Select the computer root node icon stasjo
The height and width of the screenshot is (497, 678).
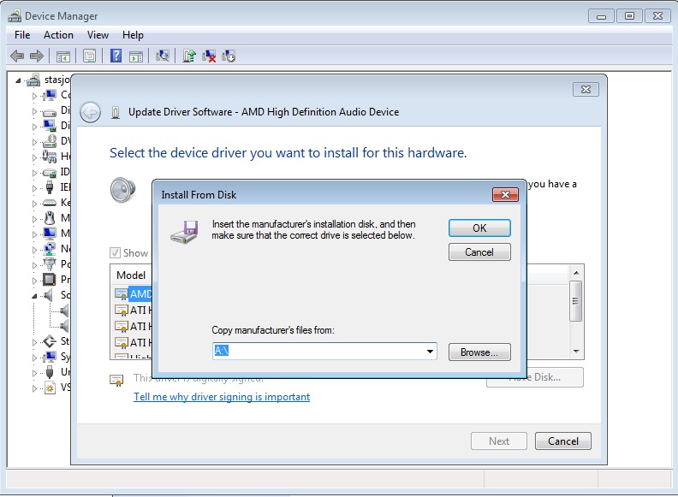[x=33, y=80]
